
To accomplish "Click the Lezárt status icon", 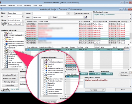I will pyautogui.click(x=7, y=50).
